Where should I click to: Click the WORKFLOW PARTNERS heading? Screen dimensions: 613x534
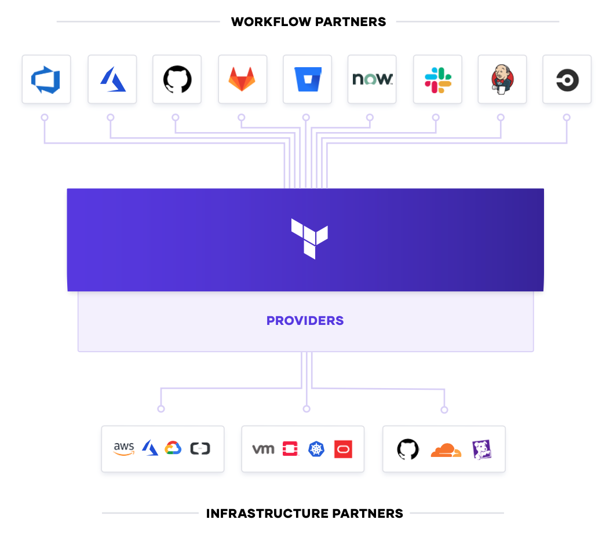(308, 22)
